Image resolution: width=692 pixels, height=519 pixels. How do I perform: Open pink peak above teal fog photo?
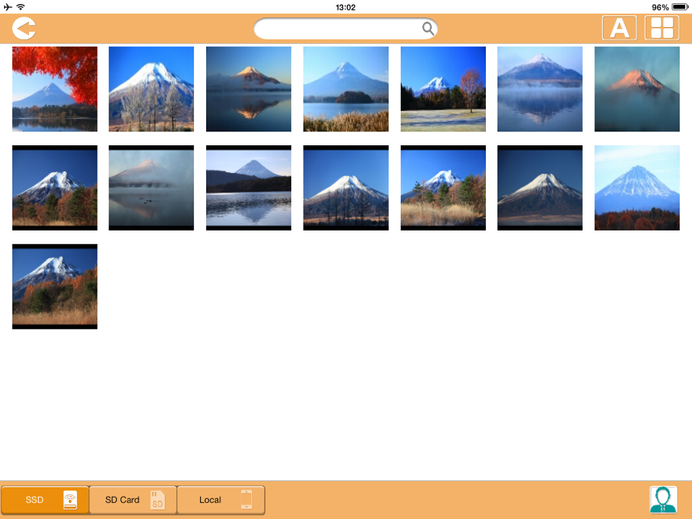pos(637,89)
